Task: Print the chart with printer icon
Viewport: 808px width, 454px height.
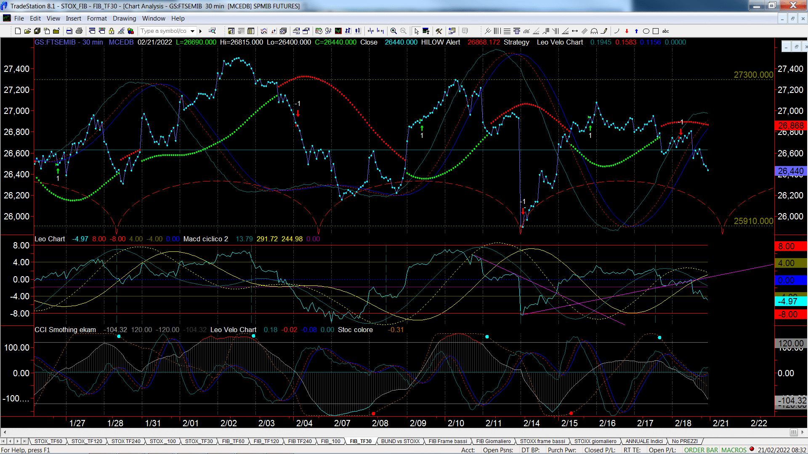Action: point(79,31)
